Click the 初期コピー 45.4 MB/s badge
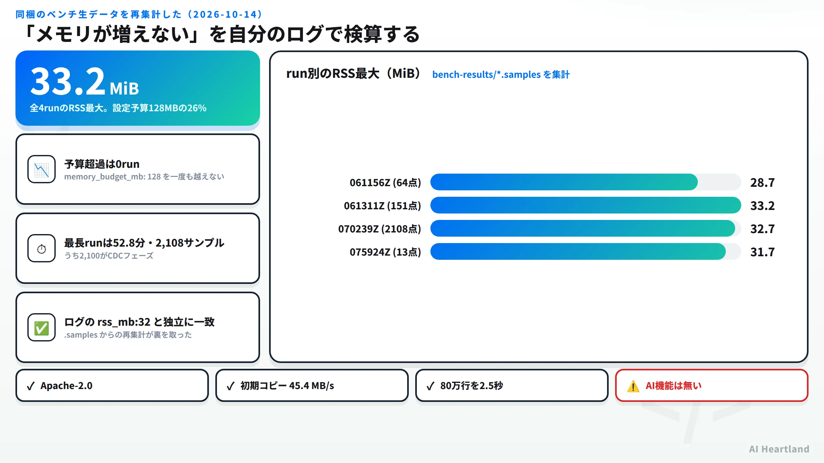 coord(312,386)
